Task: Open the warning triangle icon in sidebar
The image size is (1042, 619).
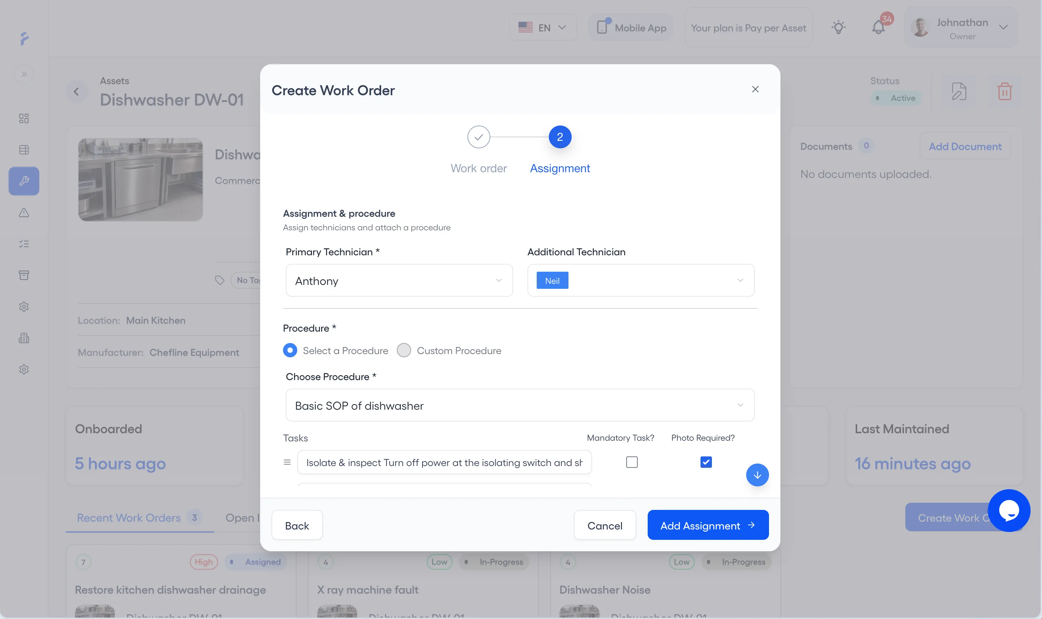Action: [24, 213]
